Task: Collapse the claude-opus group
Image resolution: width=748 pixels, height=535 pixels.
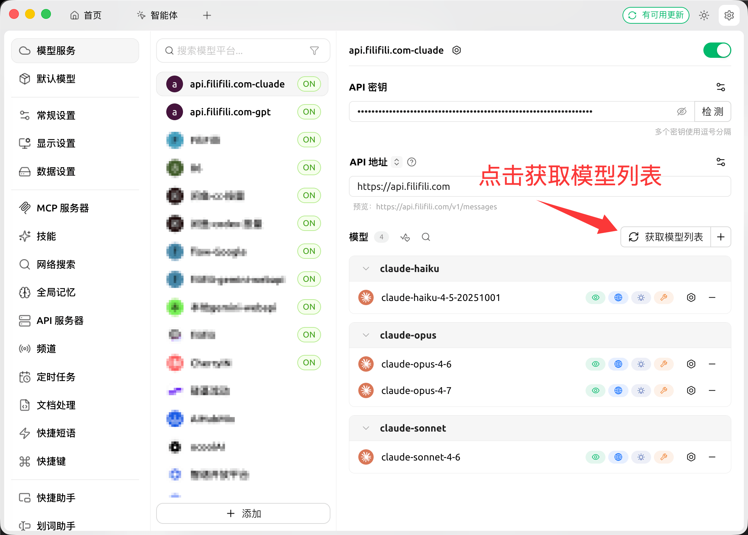Action: (366, 335)
